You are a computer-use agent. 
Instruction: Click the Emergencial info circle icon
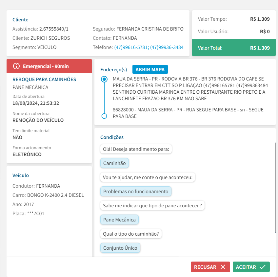pos(16,66)
